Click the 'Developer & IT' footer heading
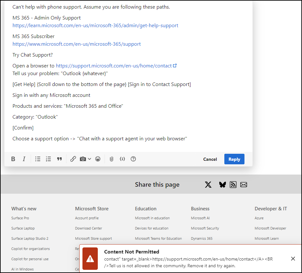Viewport: 302px width, 273px height. click(x=271, y=209)
